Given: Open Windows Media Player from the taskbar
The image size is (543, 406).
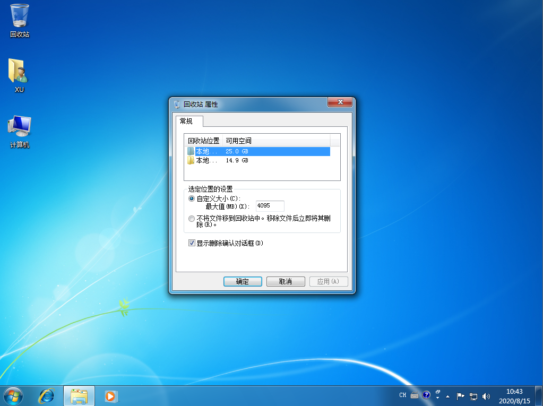Looking at the screenshot, I should coord(110,395).
